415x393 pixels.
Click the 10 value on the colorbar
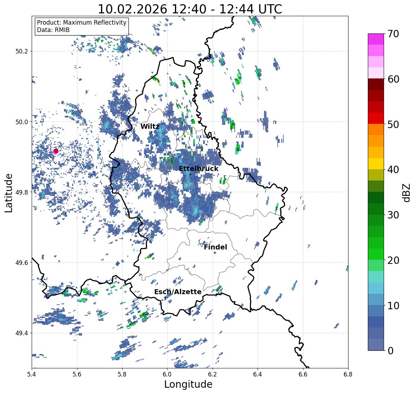coord(393,305)
